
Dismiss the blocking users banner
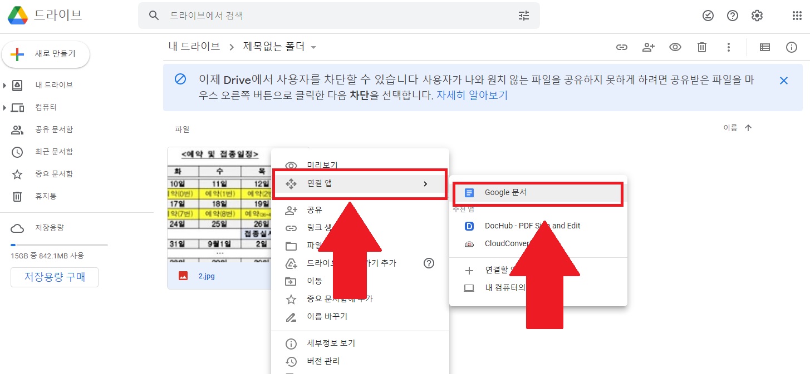tap(784, 81)
